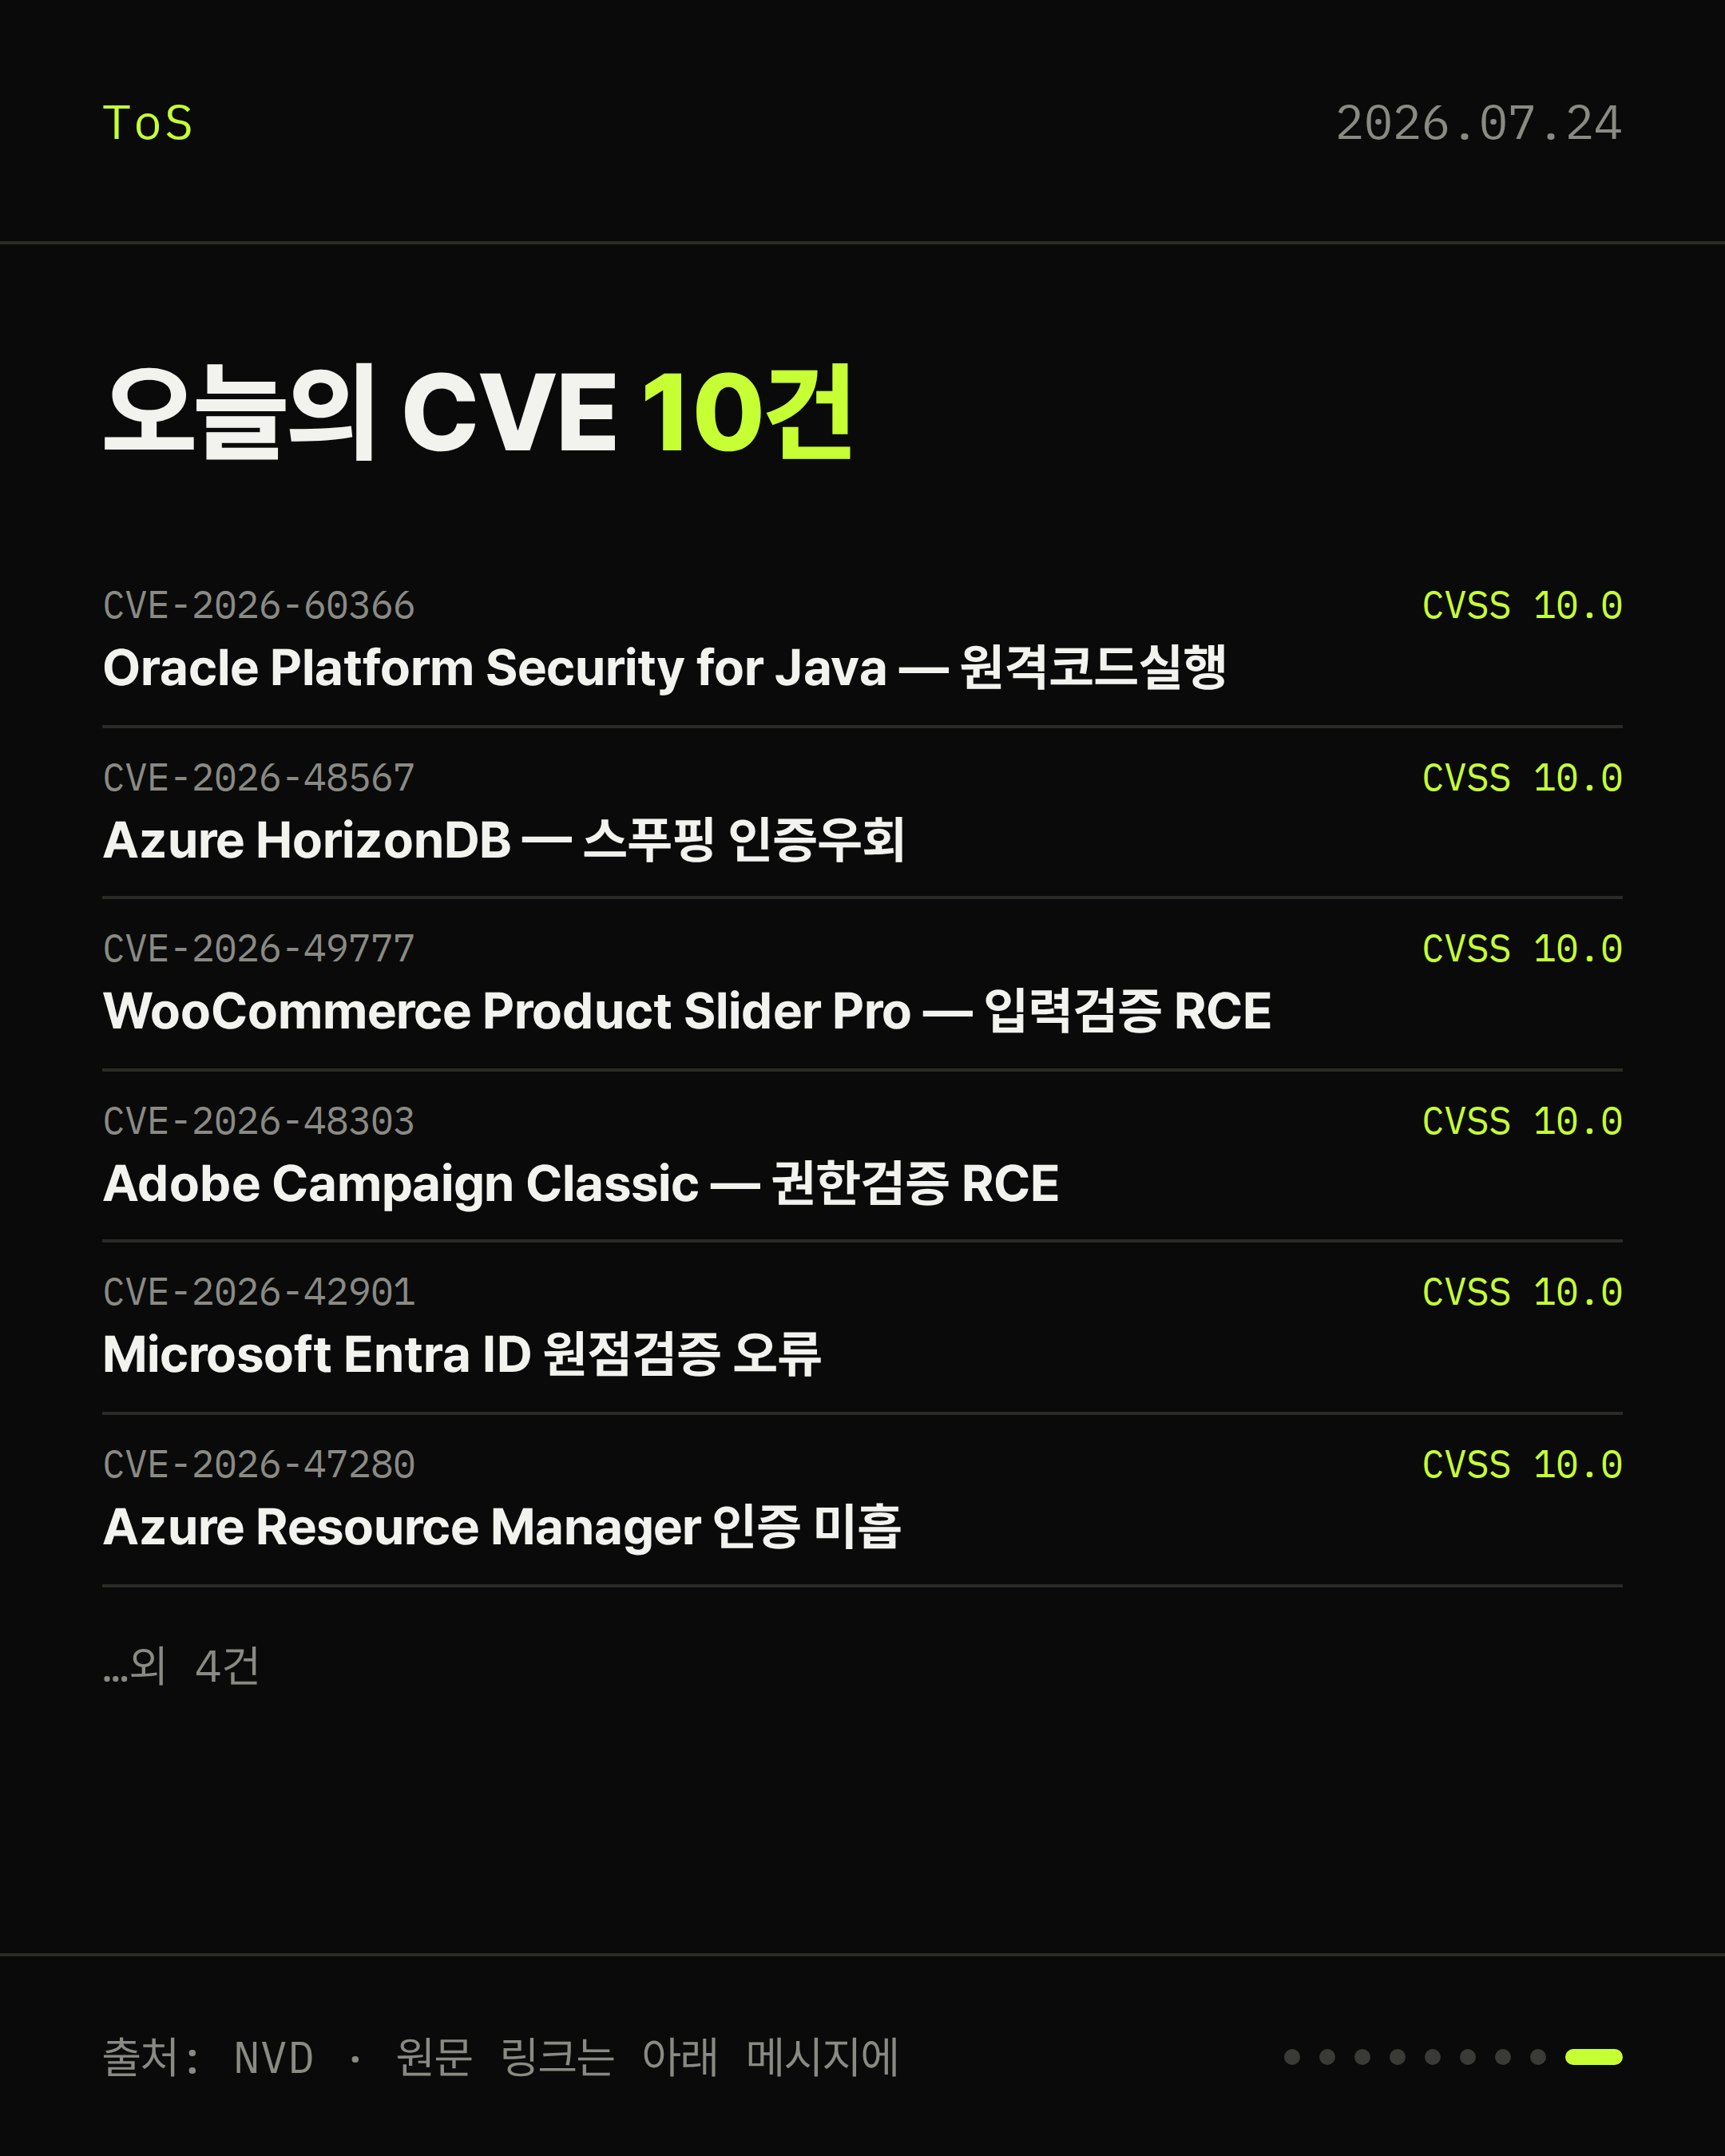The height and width of the screenshot is (2156, 1725).
Task: Select the ID CVE-2026-60366
Action: (x=259, y=605)
